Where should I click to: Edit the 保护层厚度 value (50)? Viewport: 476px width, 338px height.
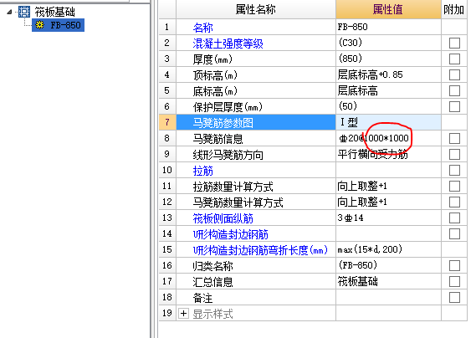pos(388,106)
